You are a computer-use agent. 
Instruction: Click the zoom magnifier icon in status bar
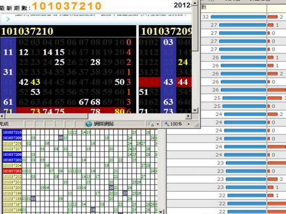click(166, 124)
